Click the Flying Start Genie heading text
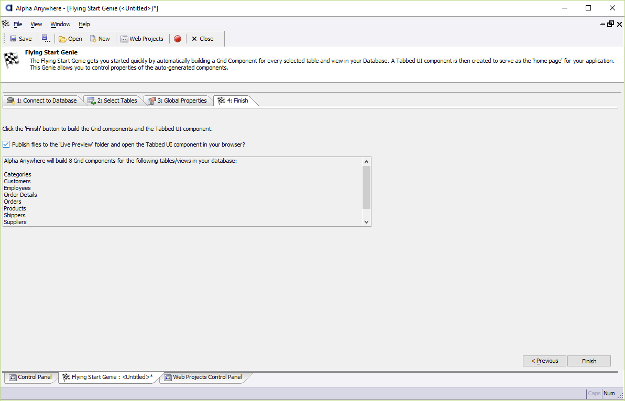The width and height of the screenshot is (625, 401). coord(51,52)
